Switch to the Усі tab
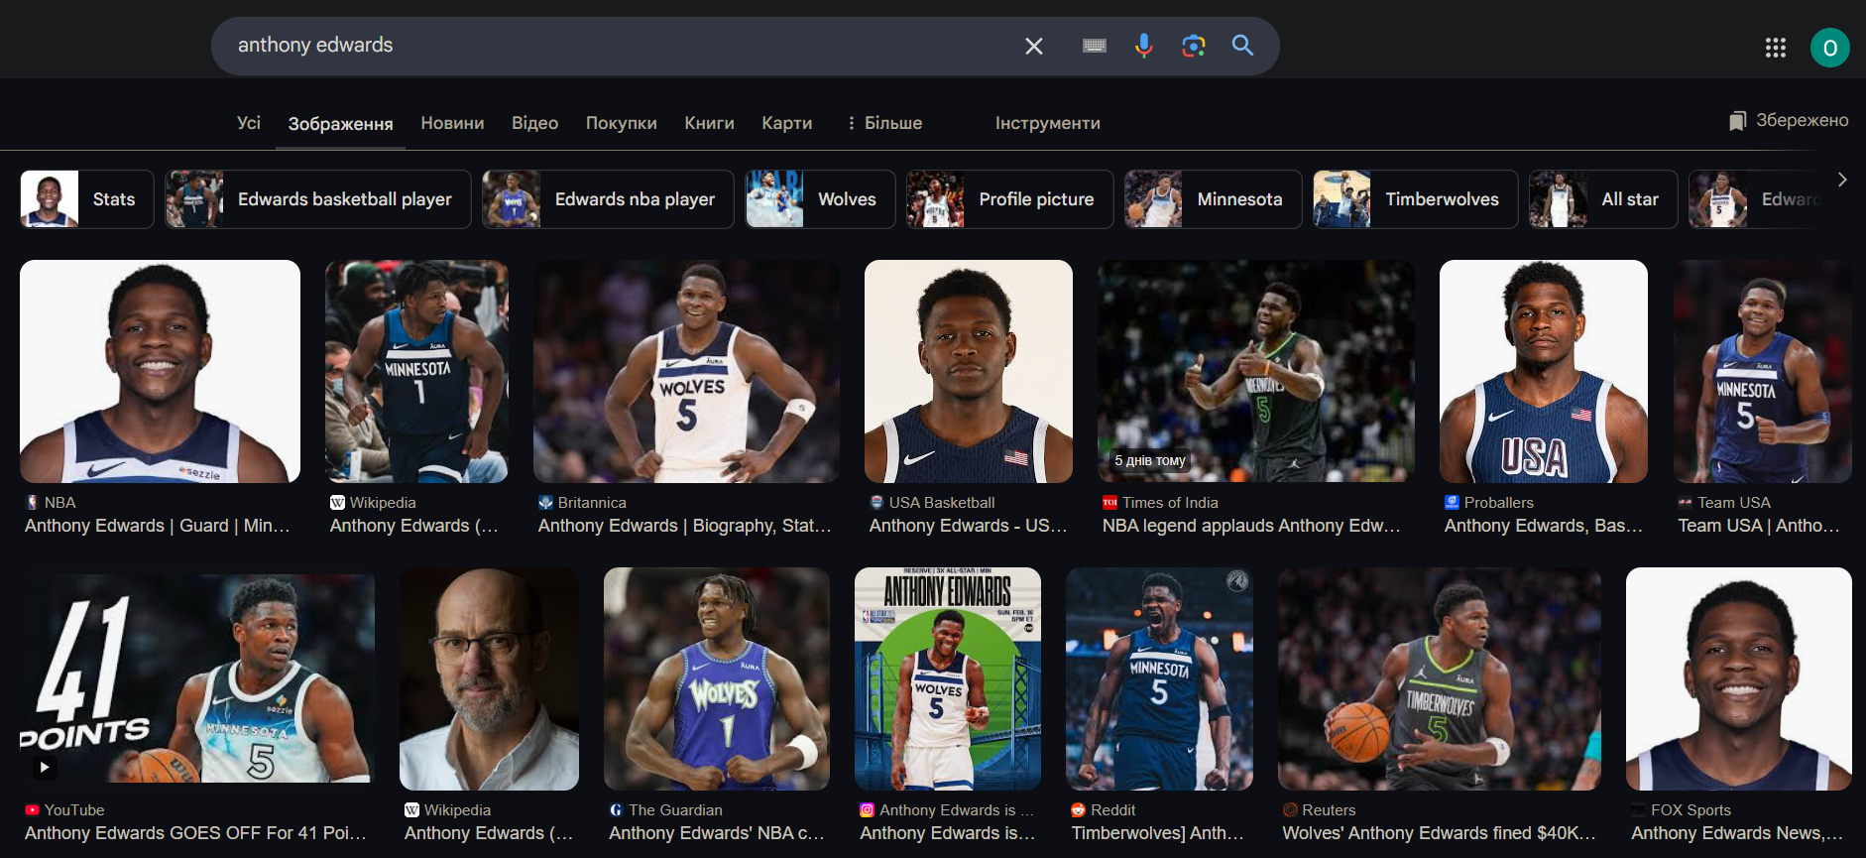 coord(249,123)
